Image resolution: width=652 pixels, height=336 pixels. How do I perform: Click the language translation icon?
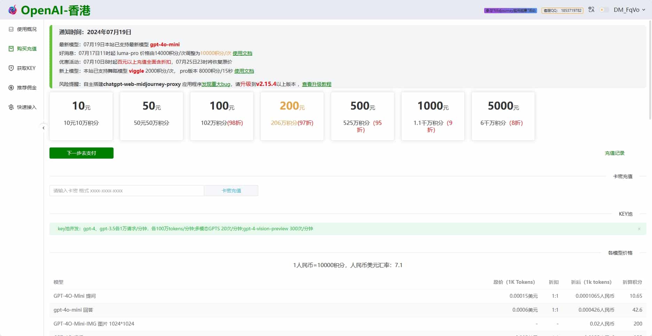click(x=591, y=10)
